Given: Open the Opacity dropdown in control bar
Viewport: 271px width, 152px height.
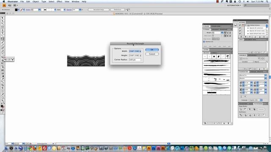Looking at the screenshot, I should (x=80, y=10).
